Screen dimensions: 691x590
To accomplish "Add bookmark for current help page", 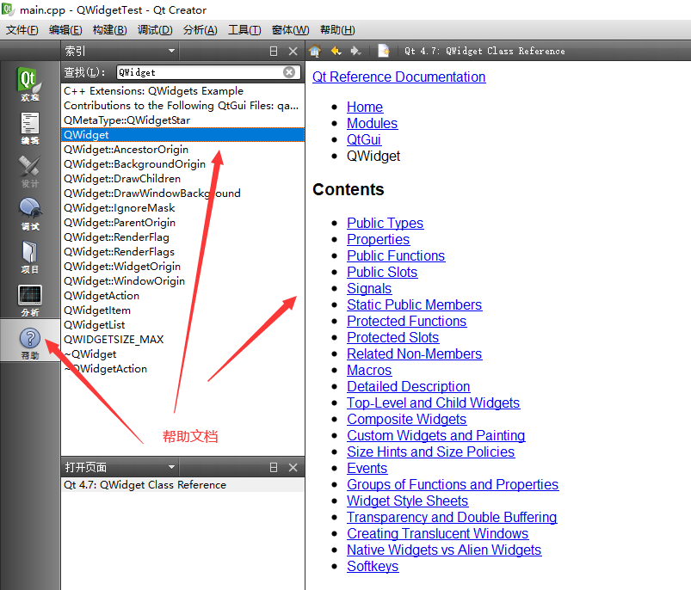I will [384, 51].
